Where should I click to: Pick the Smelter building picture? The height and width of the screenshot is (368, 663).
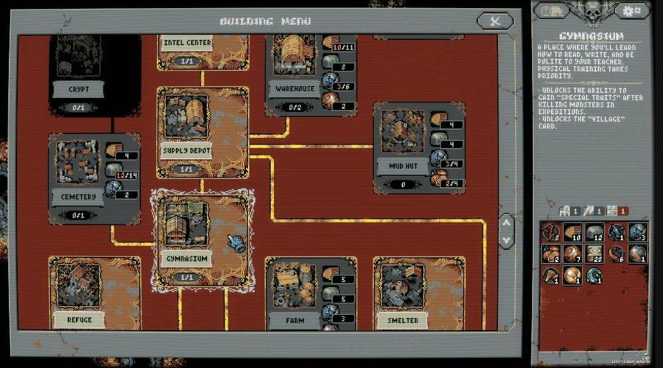coord(402,285)
